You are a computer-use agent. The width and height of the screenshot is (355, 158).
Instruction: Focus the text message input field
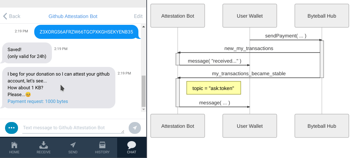point(74,128)
